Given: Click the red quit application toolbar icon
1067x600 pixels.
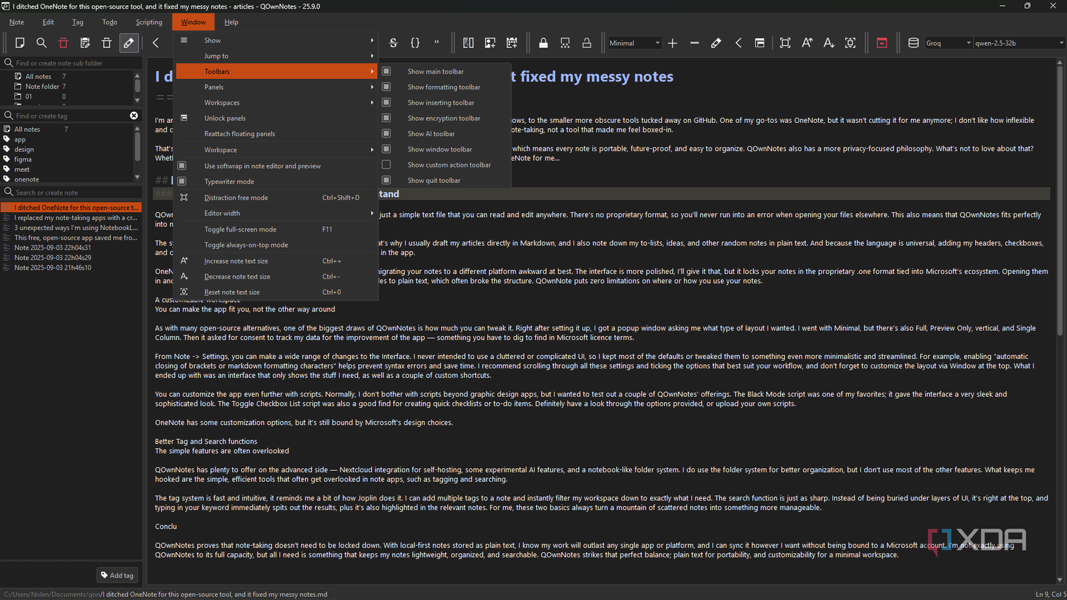Looking at the screenshot, I should pos(881,43).
